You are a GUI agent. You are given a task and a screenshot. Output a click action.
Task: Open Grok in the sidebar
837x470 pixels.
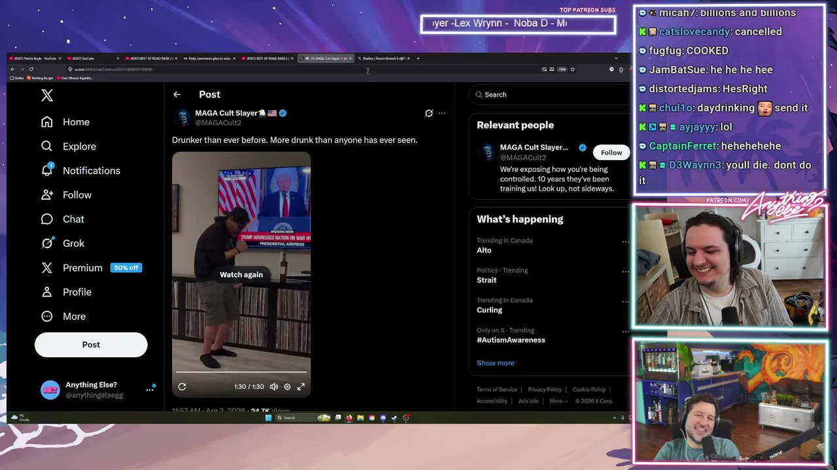[x=63, y=243]
